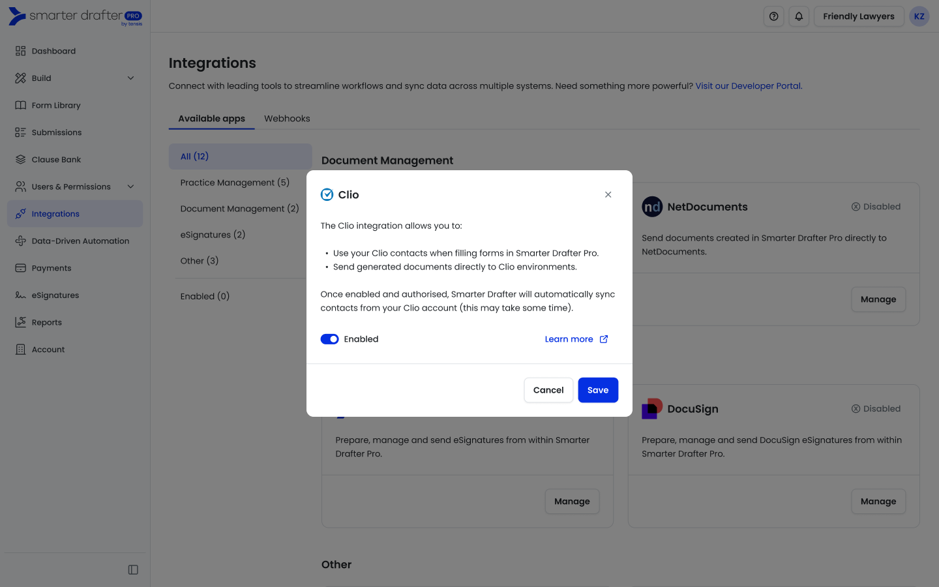The height and width of the screenshot is (587, 939).
Task: Select the eSignatures sidebar icon
Action: pos(21,295)
